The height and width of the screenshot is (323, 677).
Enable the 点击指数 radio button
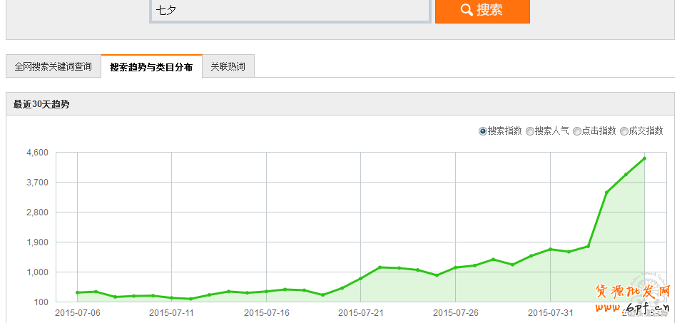[x=577, y=131]
